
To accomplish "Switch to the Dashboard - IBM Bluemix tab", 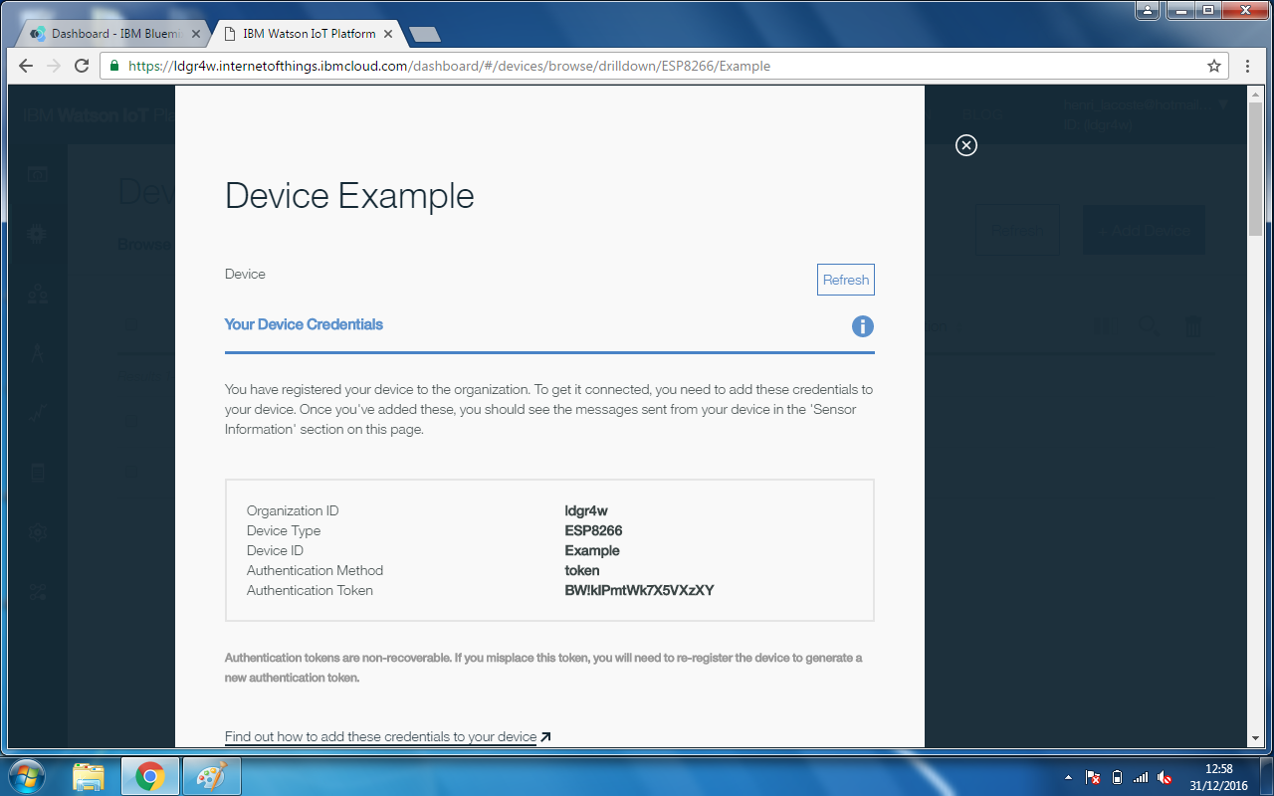I will coord(114,34).
